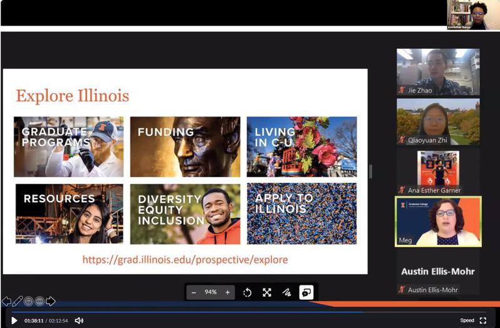The image size is (500, 328).
Task: Click the rotate view icon
Action: 247,292
